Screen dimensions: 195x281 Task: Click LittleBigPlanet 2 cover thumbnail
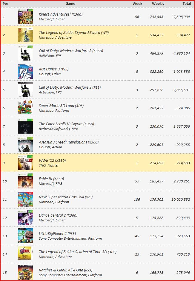25,236
